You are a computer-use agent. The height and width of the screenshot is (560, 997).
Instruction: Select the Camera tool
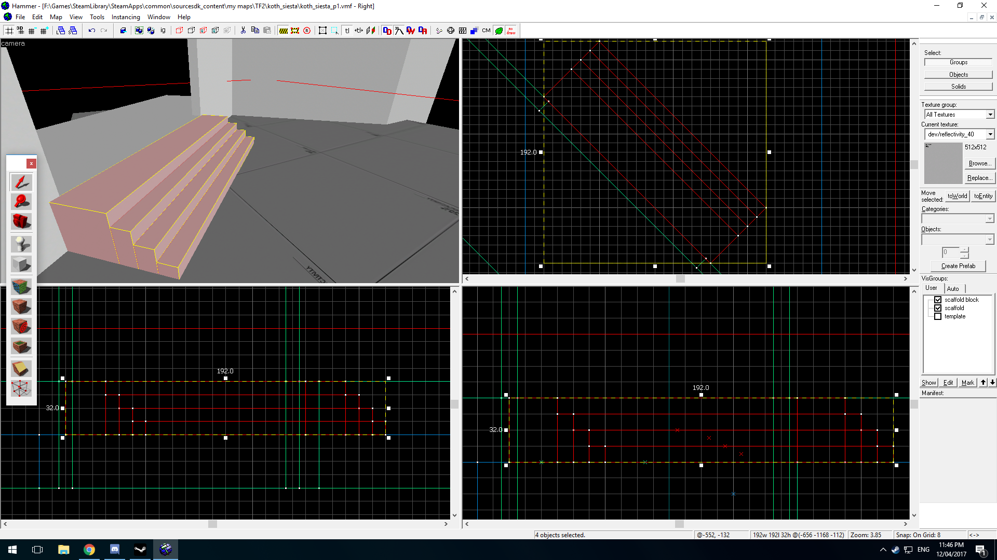coord(21,221)
